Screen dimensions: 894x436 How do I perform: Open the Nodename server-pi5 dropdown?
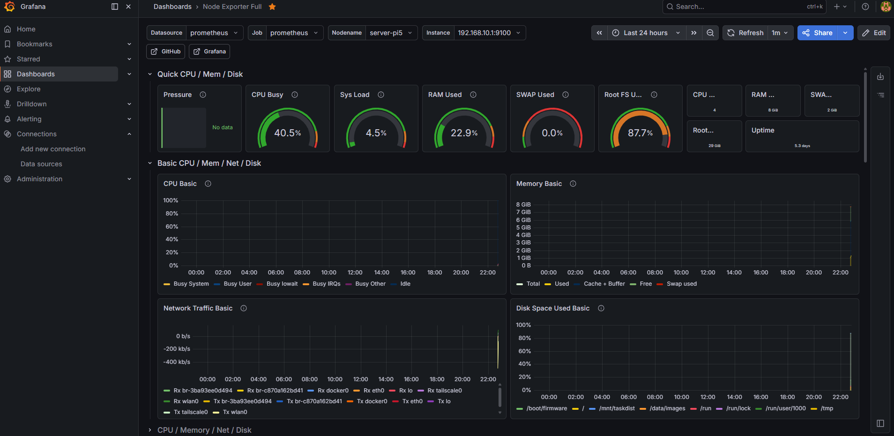click(391, 33)
